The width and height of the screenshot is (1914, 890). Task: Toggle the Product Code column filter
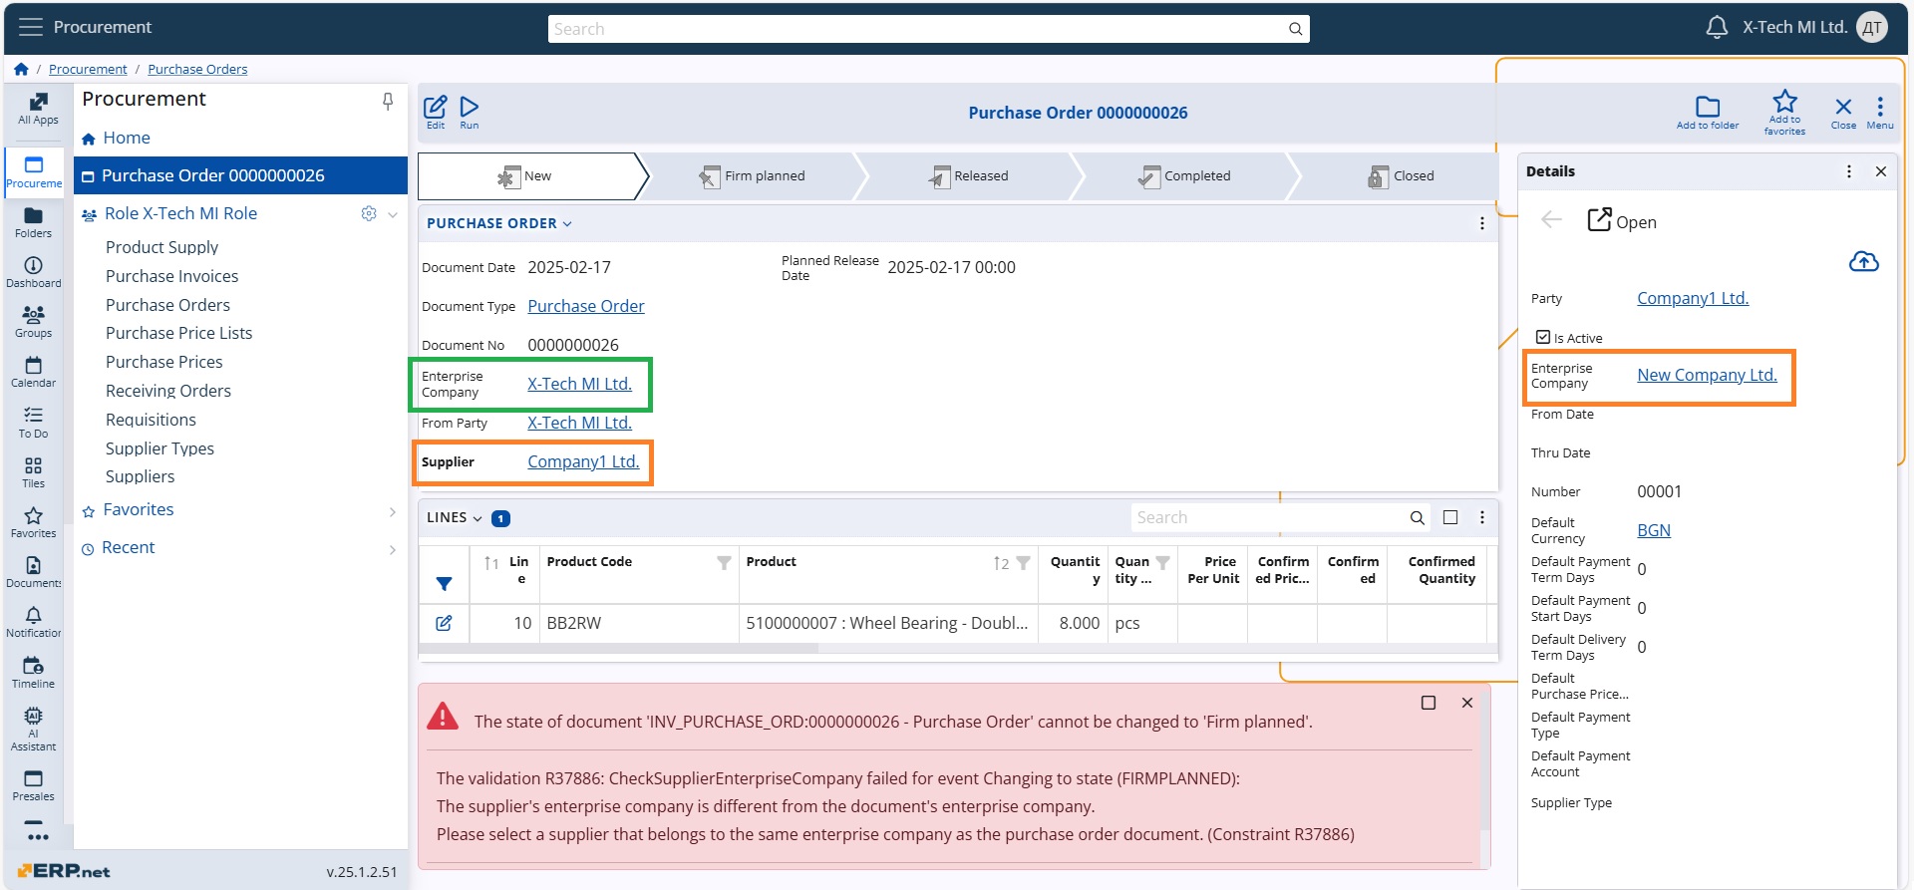coord(724,563)
